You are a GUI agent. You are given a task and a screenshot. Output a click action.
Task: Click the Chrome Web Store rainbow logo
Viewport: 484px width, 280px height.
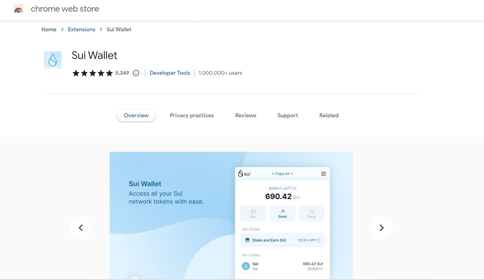click(19, 9)
